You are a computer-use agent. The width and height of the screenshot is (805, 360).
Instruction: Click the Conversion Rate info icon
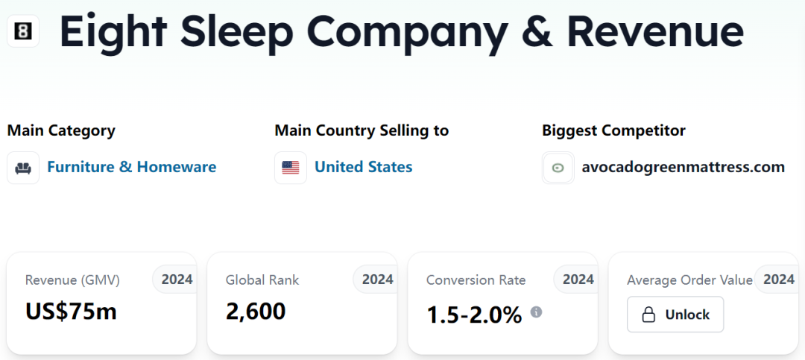[536, 312]
